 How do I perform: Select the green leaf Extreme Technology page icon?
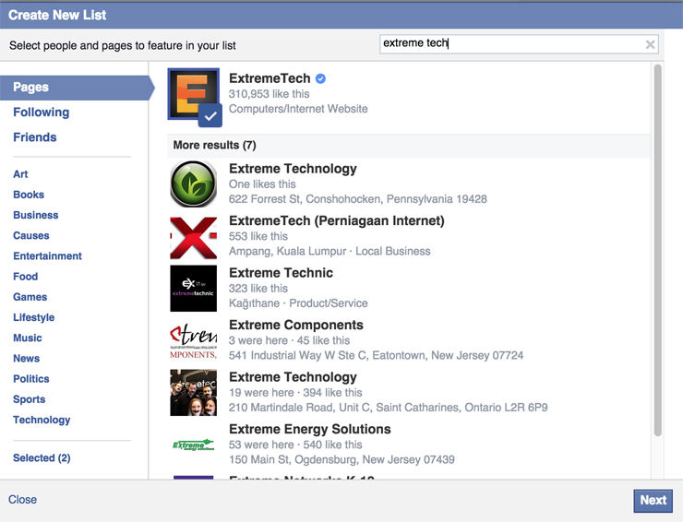pyautogui.click(x=194, y=184)
